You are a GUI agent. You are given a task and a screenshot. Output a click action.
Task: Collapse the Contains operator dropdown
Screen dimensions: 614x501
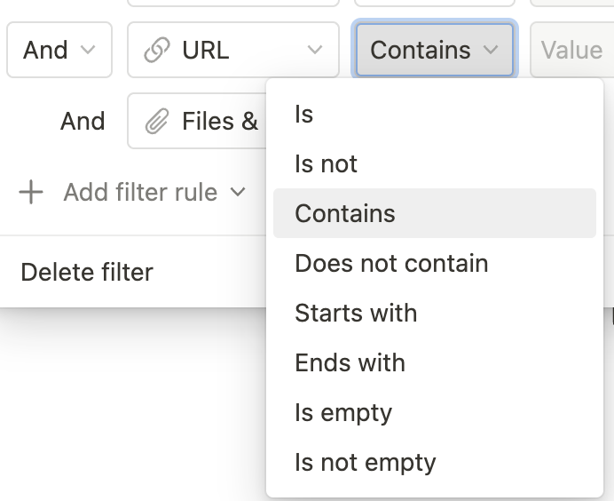(x=434, y=51)
